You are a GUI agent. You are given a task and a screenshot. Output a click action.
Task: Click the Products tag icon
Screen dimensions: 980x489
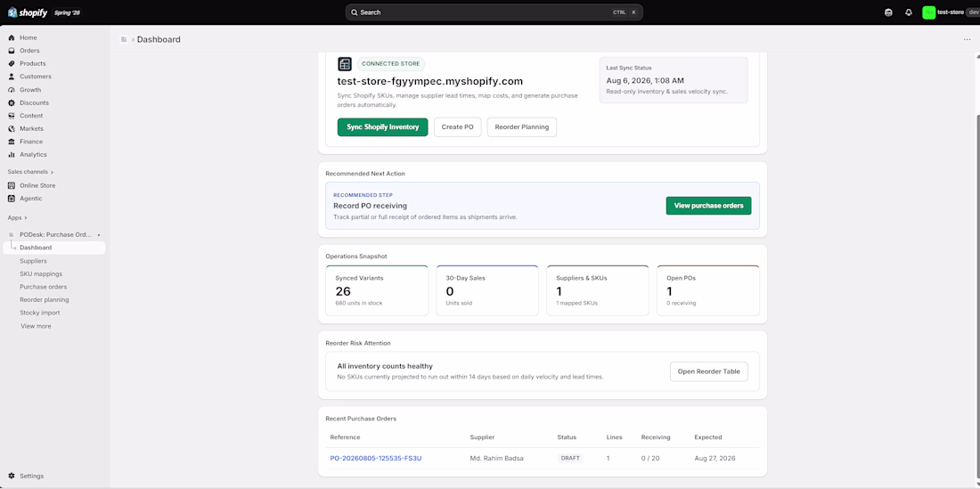[x=12, y=64]
